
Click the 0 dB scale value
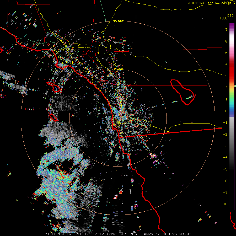point(226,111)
